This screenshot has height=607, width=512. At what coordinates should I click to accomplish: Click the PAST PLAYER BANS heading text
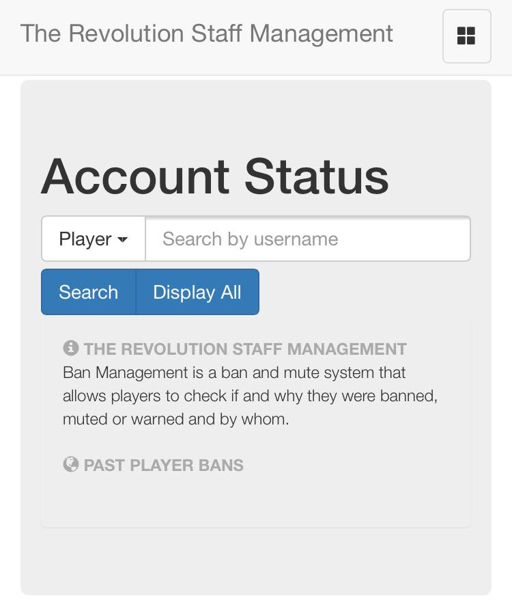coord(164,466)
